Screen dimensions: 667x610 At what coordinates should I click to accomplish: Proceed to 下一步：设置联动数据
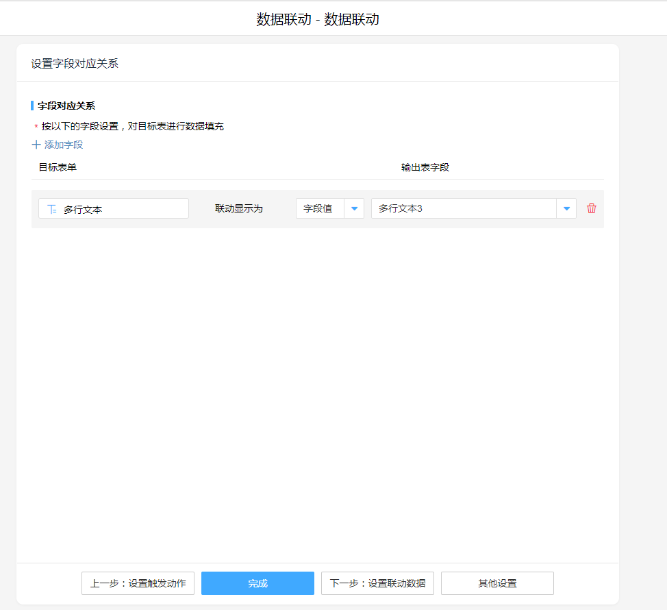coord(377,583)
